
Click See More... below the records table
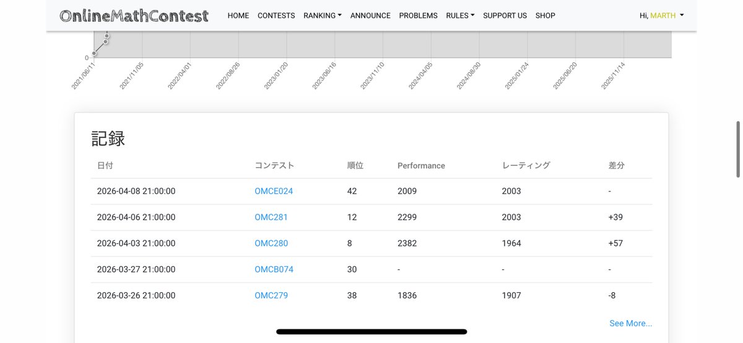tap(630, 323)
